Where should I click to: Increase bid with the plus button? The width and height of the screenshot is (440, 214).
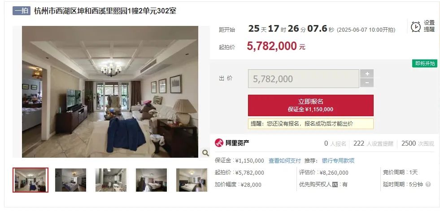[x=367, y=74]
